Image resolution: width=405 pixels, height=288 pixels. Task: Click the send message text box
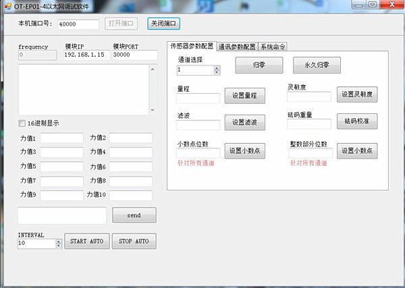pos(62,215)
